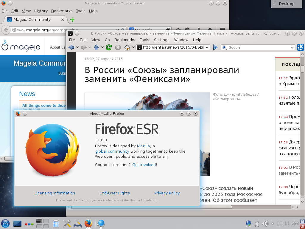This screenshot has height=229, width=305.
Task: Open the dropdown beside Konqueror's up arrow
Action: pos(102,47)
